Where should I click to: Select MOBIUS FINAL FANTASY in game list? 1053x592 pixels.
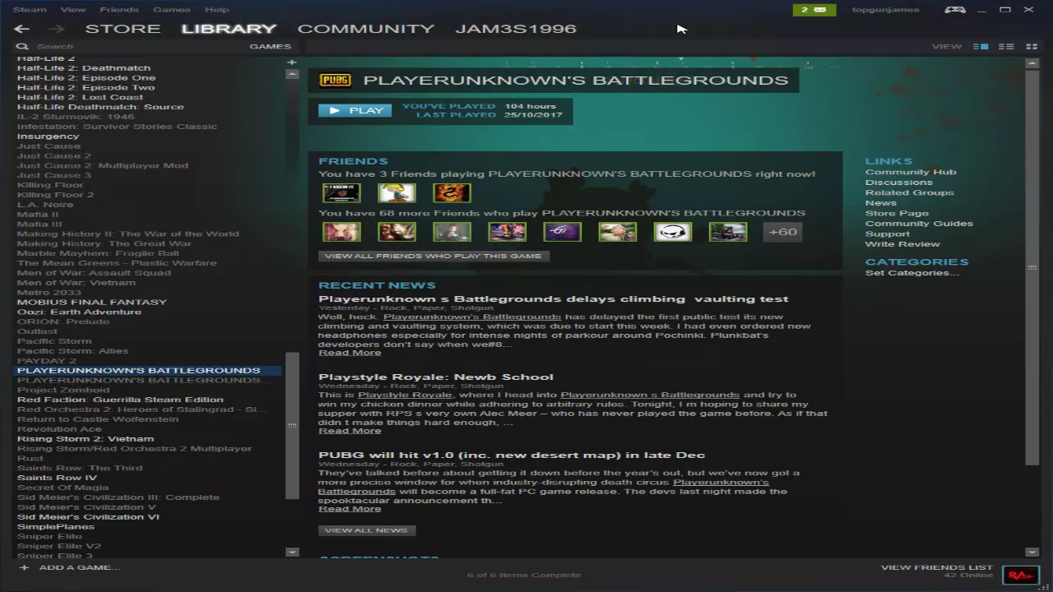91,303
